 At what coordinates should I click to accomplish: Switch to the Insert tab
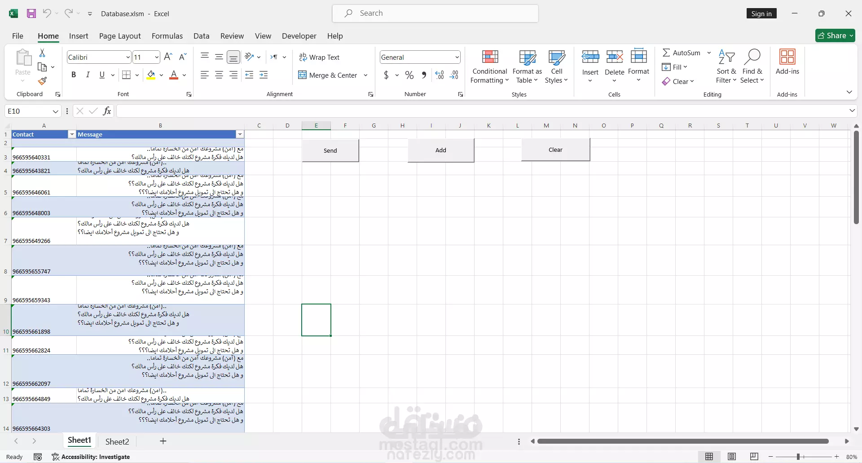79,36
